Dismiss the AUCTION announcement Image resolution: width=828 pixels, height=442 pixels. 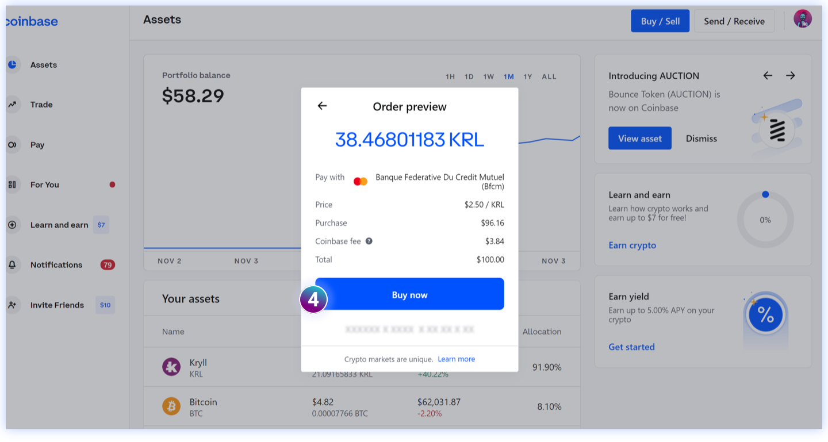pos(701,139)
